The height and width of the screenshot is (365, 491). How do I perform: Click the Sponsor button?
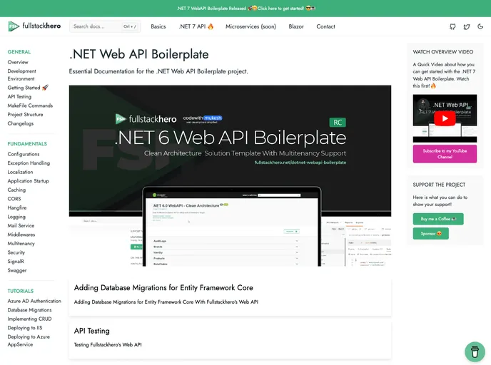pyautogui.click(x=430, y=233)
